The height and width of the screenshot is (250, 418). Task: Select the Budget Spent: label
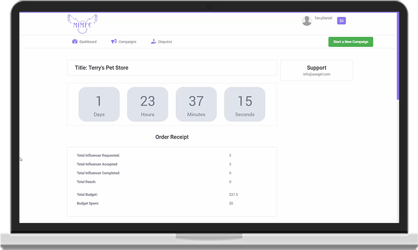tap(88, 204)
